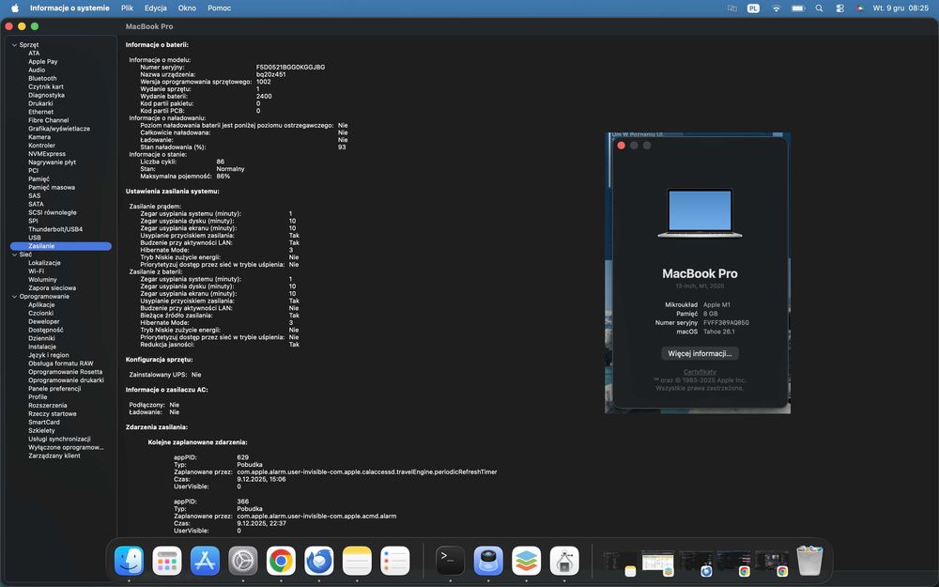Select Zasilanie in the sidebar
Viewport: 939px width, 587px height.
(61, 246)
